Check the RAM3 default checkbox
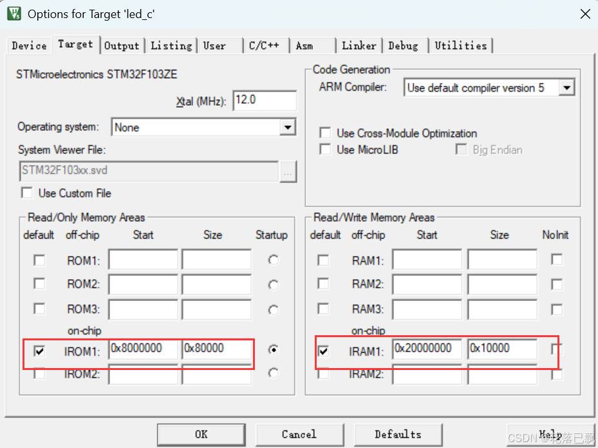The image size is (598, 448). tap(323, 309)
